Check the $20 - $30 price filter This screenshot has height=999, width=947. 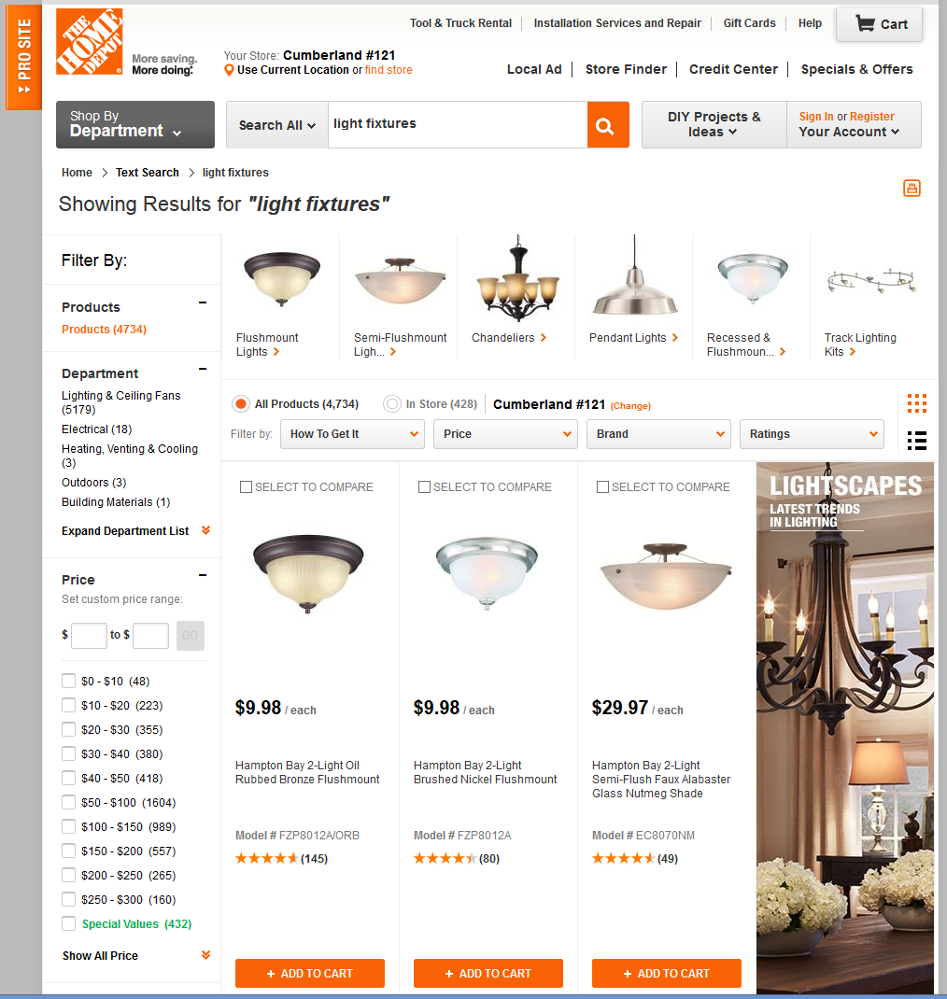(69, 729)
